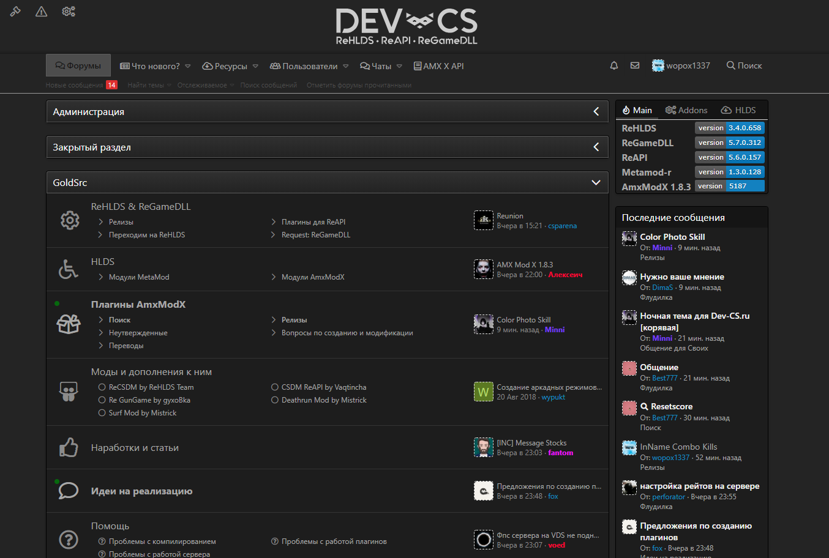Click the speech bubble Идеи на реализацию icon
The width and height of the screenshot is (829, 558).
coord(69,491)
